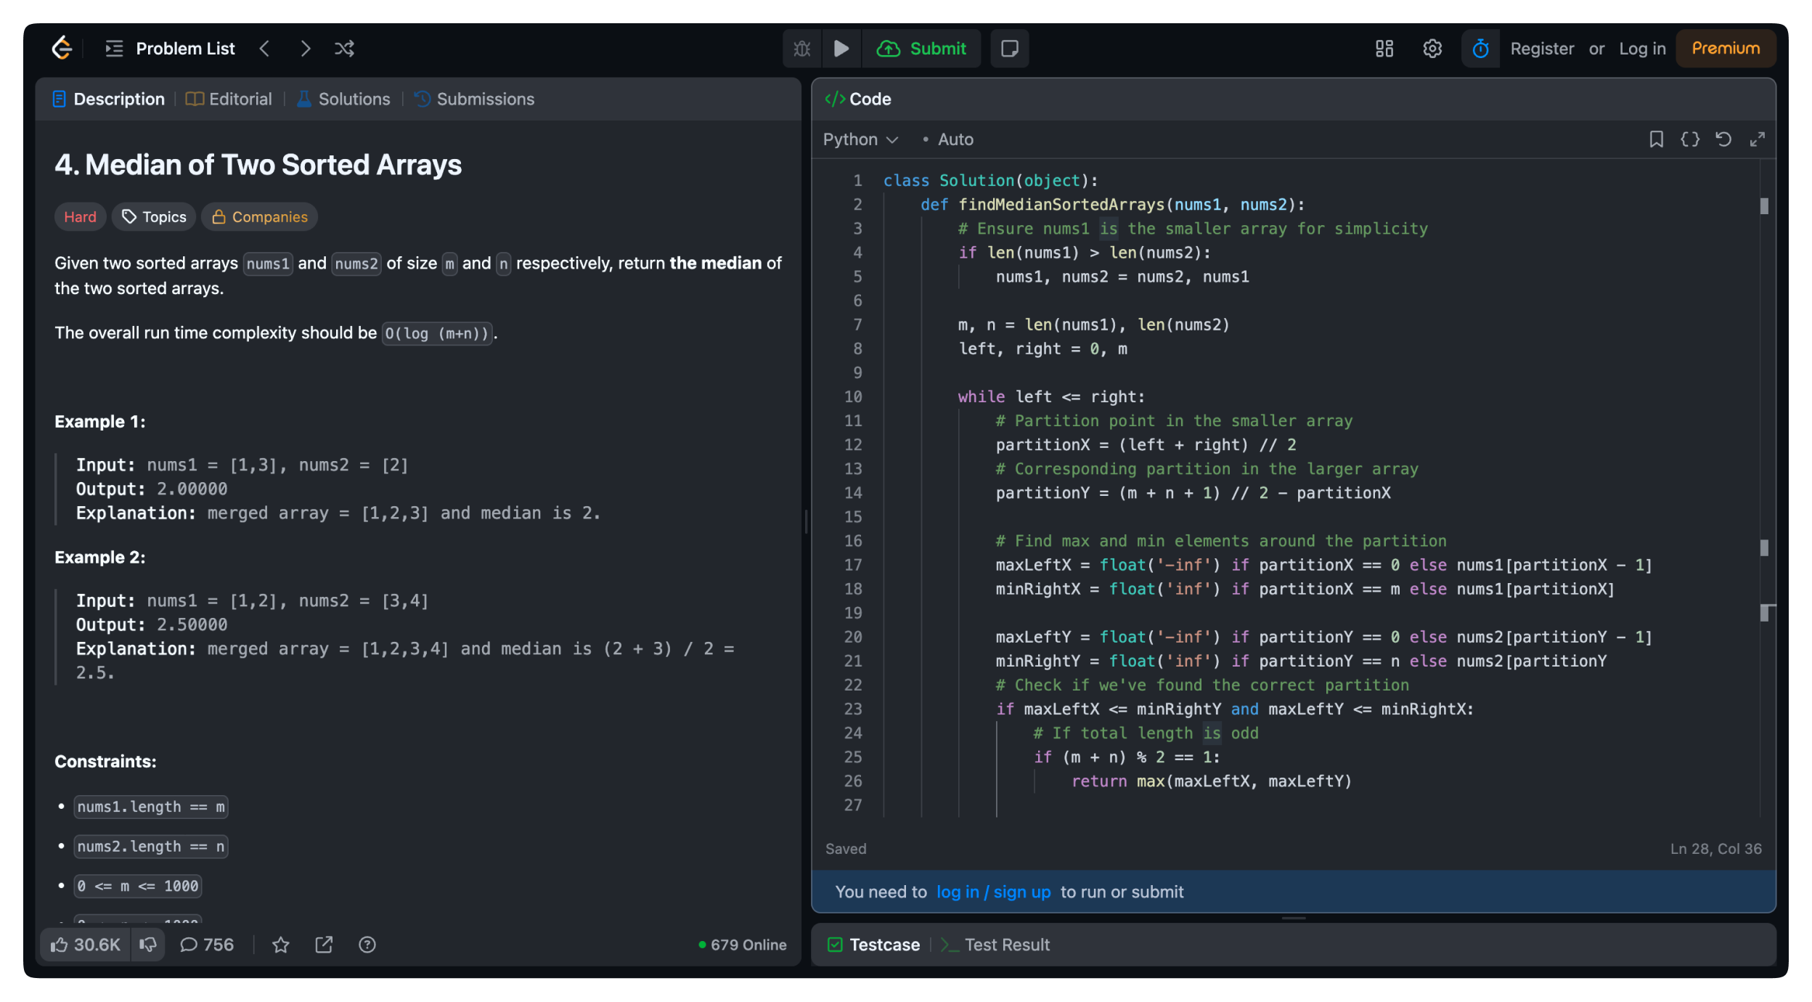Format code with the braces icon
The image size is (1812, 1002).
click(1690, 139)
